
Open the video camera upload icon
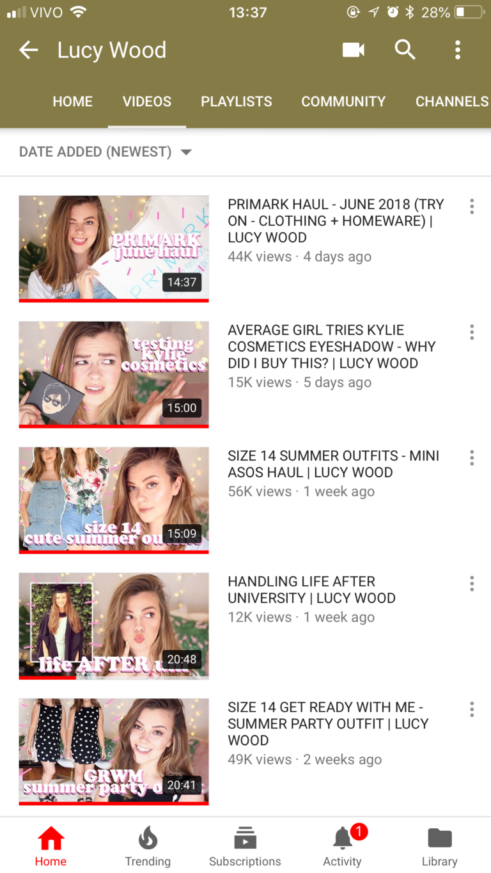(354, 50)
